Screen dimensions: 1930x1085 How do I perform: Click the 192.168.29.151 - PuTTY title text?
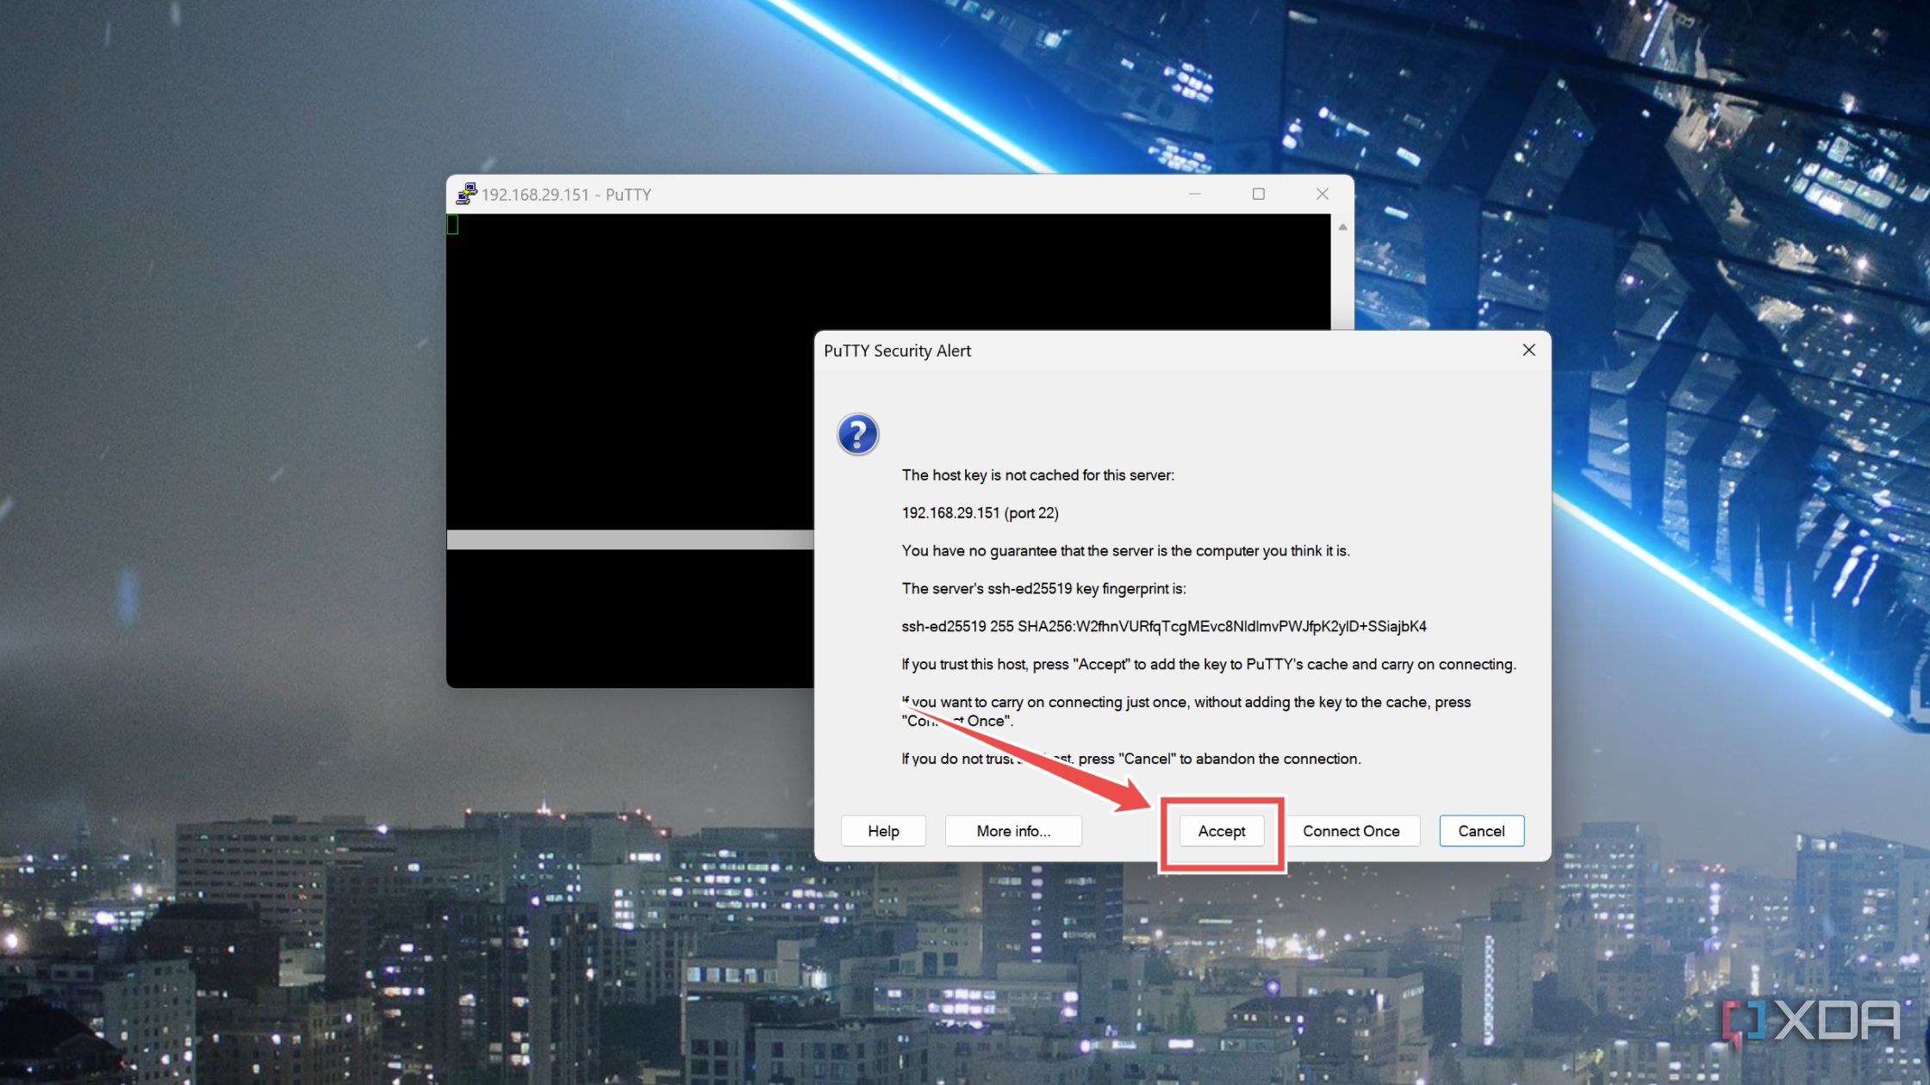pos(567,195)
